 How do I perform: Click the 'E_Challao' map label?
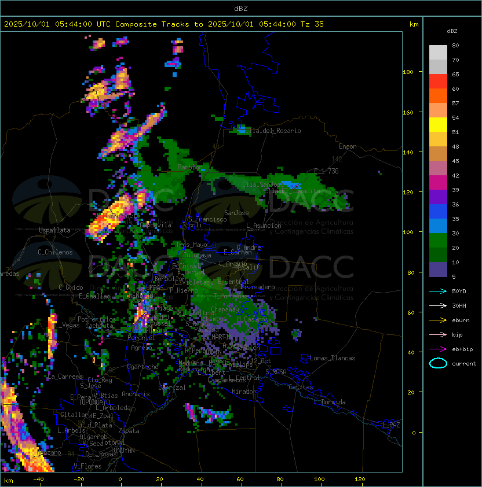pyautogui.click(x=94, y=296)
